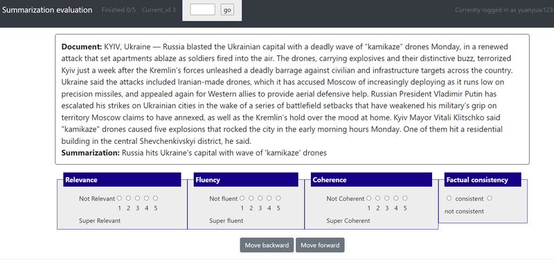Screen dimensions: 554x265
Task: Select Relevance rating 2 radio button
Action: click(128, 199)
